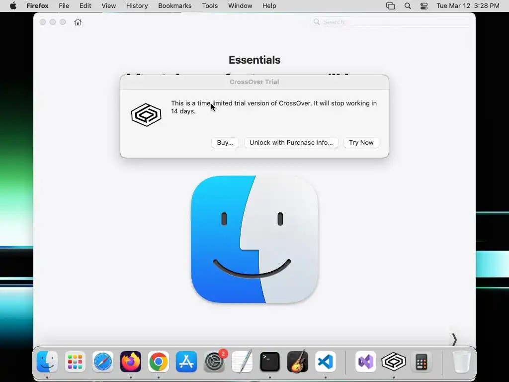Open TextEdit from the Dock

coord(242,362)
